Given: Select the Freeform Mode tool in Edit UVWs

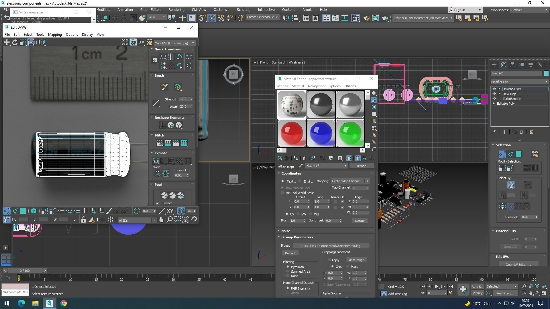Looking at the screenshot, I should [31, 42].
